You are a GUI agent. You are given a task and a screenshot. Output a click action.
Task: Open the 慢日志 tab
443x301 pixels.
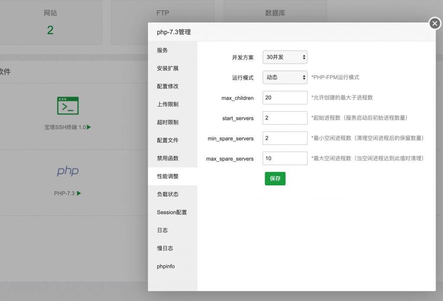click(173, 249)
